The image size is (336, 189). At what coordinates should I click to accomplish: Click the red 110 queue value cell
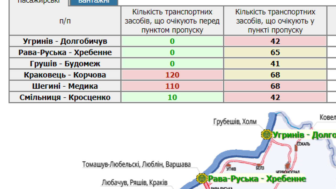tap(172, 86)
